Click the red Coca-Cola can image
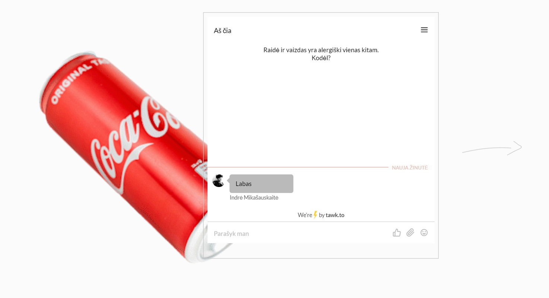The width and height of the screenshot is (549, 298). click(x=123, y=156)
